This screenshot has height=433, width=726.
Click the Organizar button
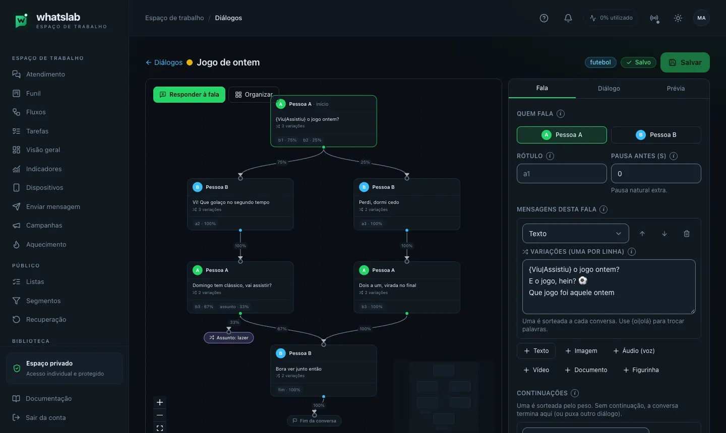coord(254,95)
